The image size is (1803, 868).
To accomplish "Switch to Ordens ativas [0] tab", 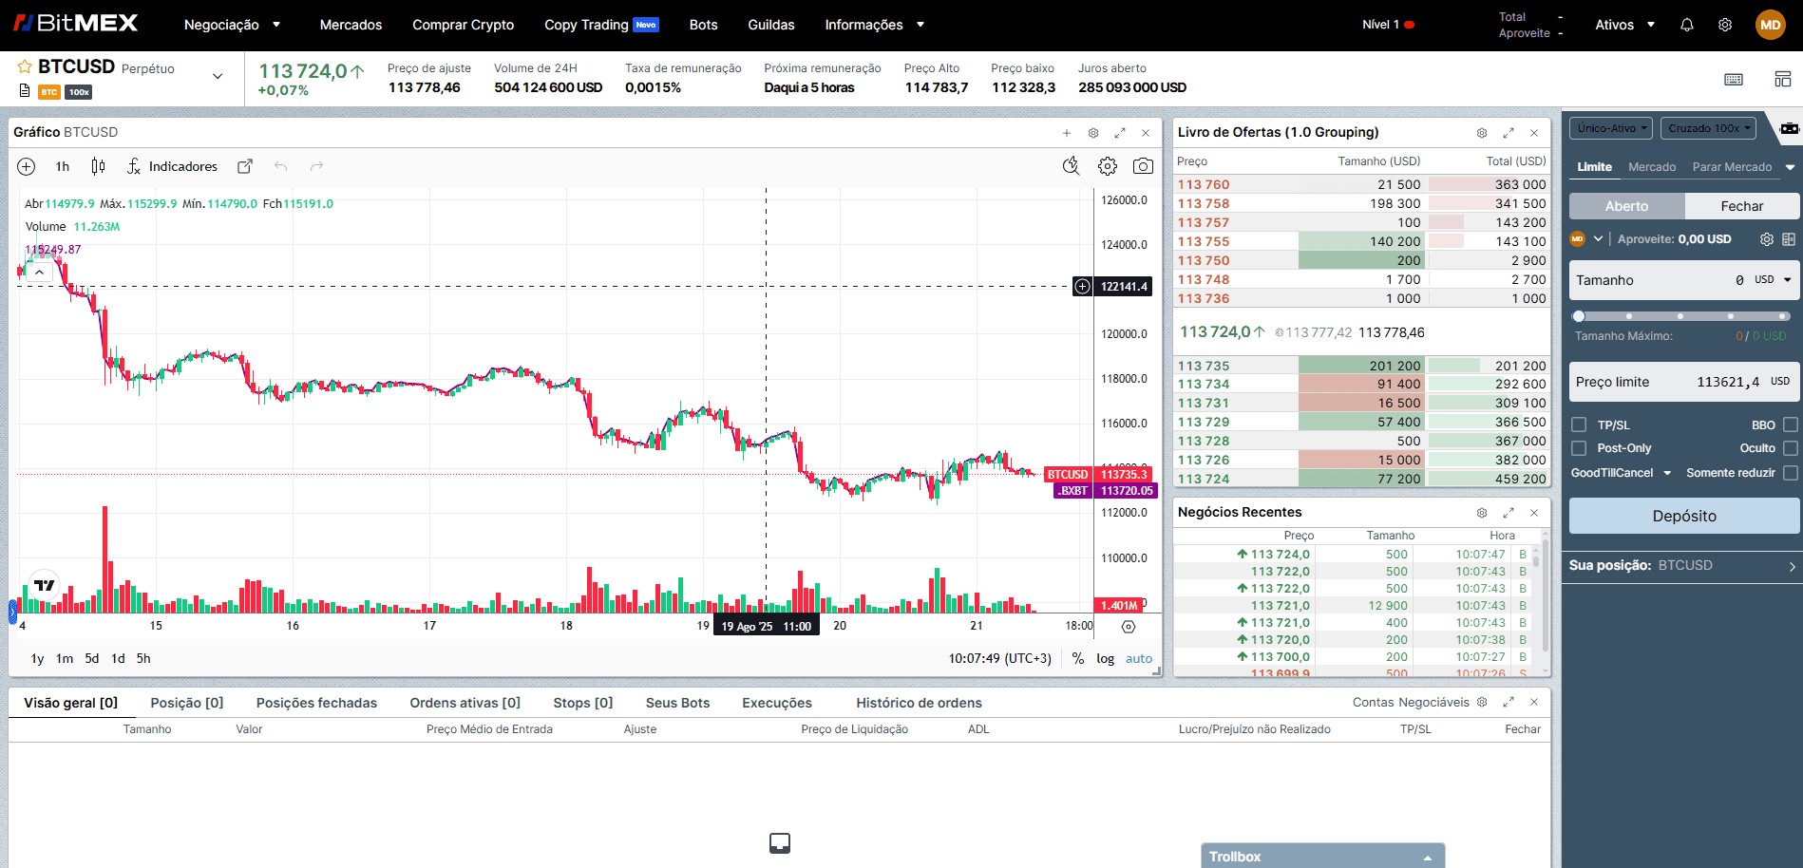I will click(x=465, y=703).
